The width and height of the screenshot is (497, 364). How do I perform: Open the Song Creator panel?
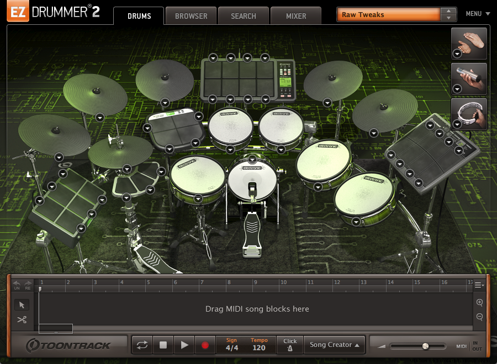click(334, 344)
